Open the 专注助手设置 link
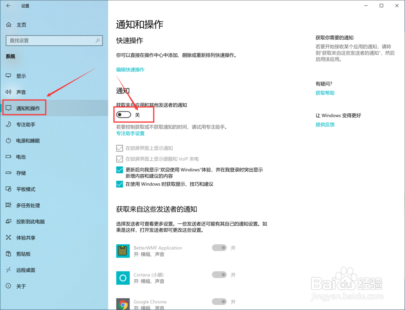This screenshot has height=310, width=405. tap(130, 133)
